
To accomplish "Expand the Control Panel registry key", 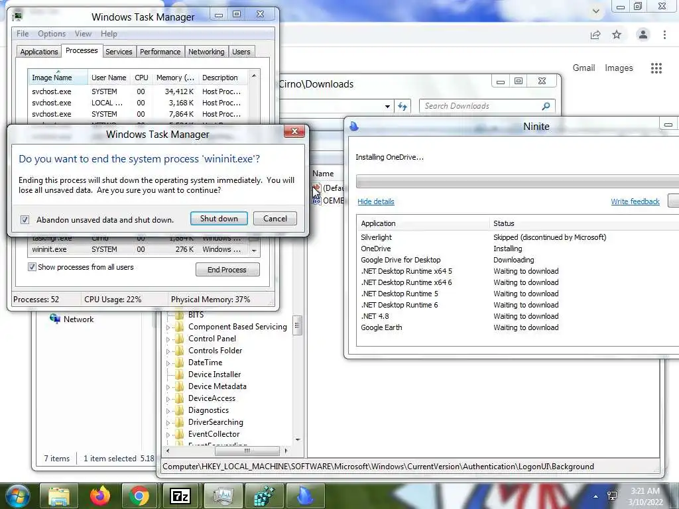I will click(168, 339).
